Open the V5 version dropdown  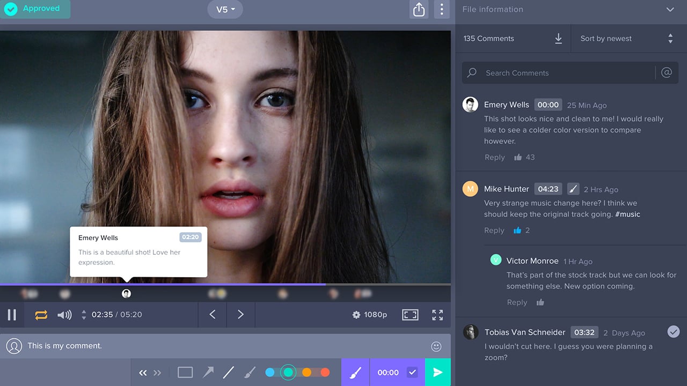point(225,9)
